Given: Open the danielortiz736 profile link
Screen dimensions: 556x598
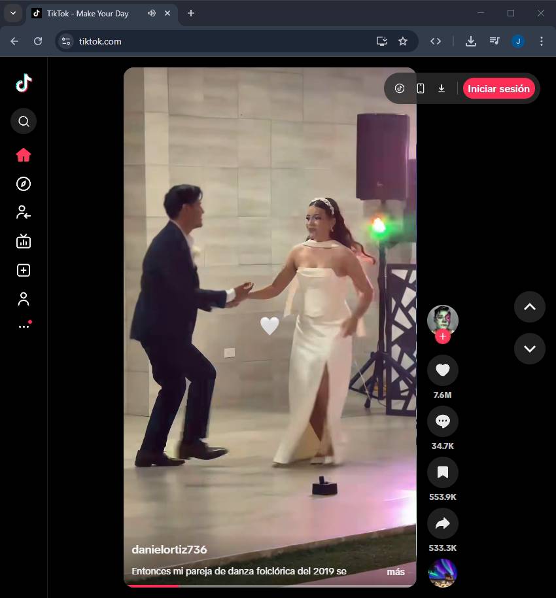Looking at the screenshot, I should coord(169,550).
